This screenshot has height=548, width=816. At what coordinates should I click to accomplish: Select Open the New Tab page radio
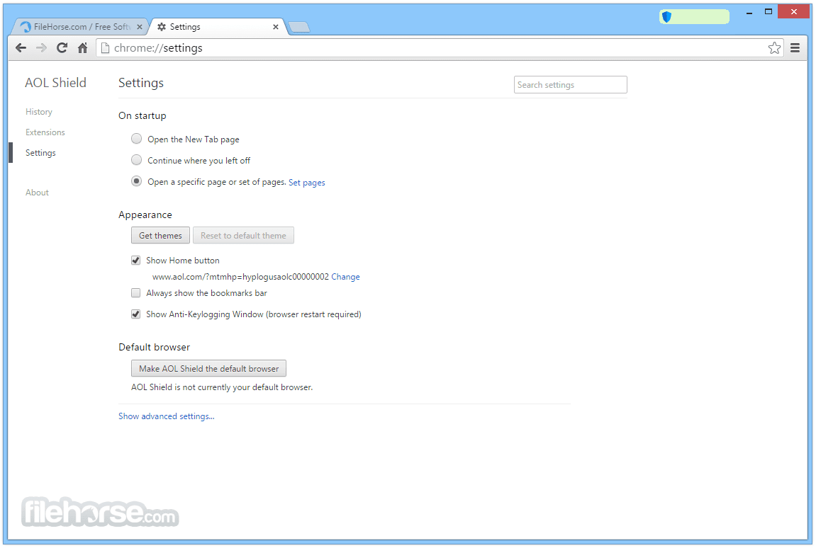[x=136, y=138]
